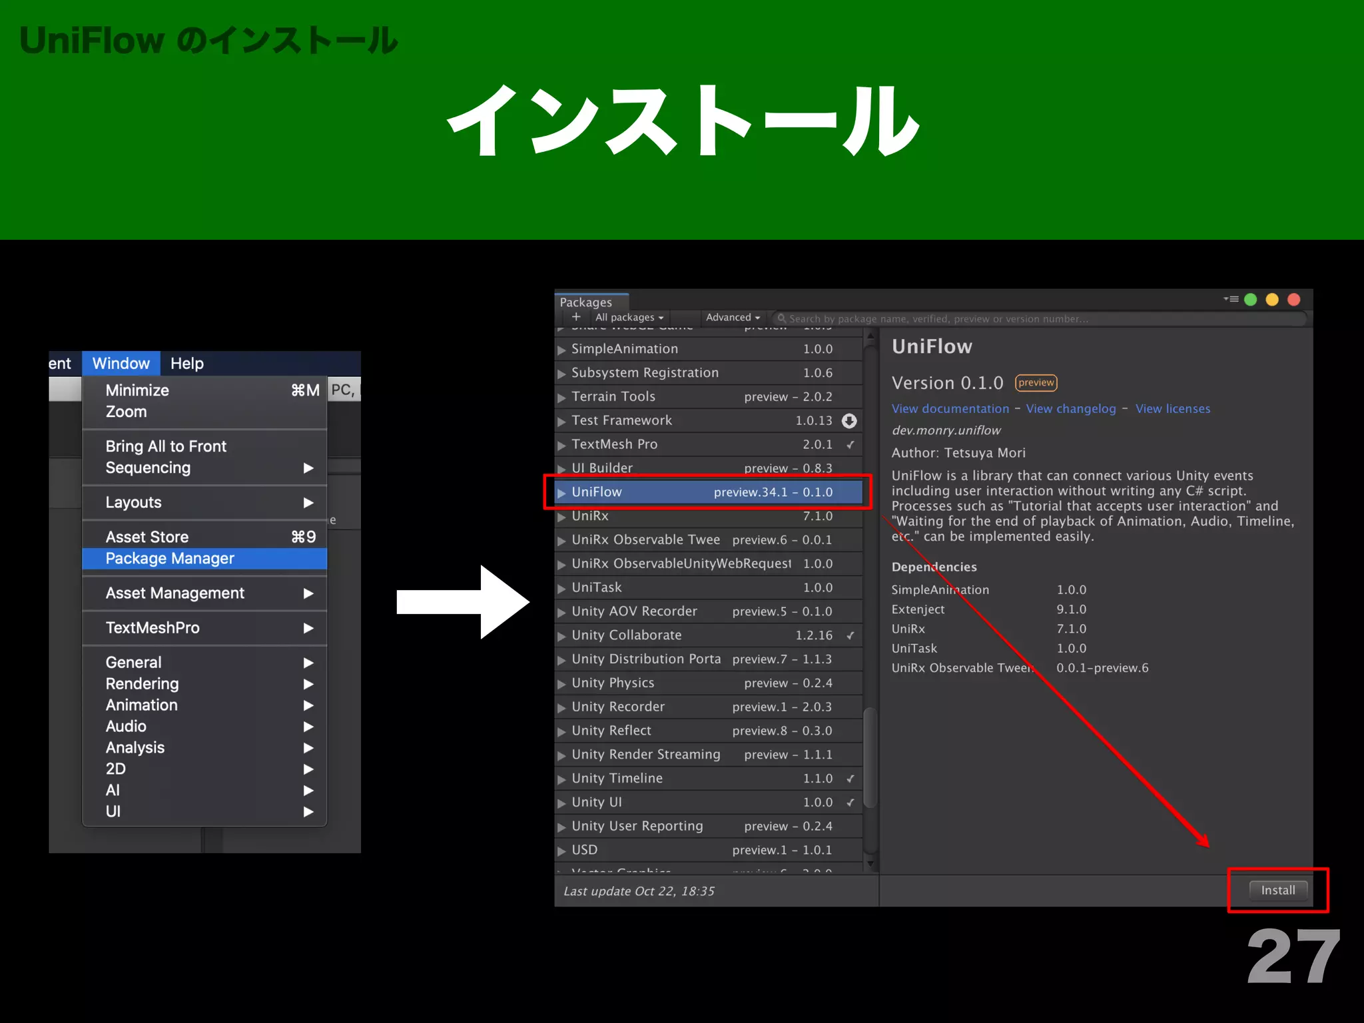The image size is (1364, 1023).
Task: Click the installed checkmark beside Unity Collaborate
Action: pyautogui.click(x=851, y=636)
